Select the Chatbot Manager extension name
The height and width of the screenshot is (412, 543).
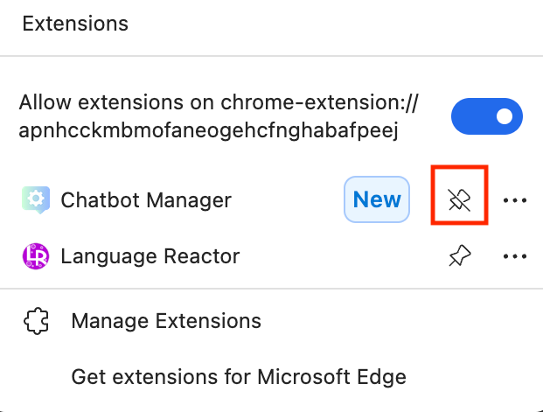146,200
